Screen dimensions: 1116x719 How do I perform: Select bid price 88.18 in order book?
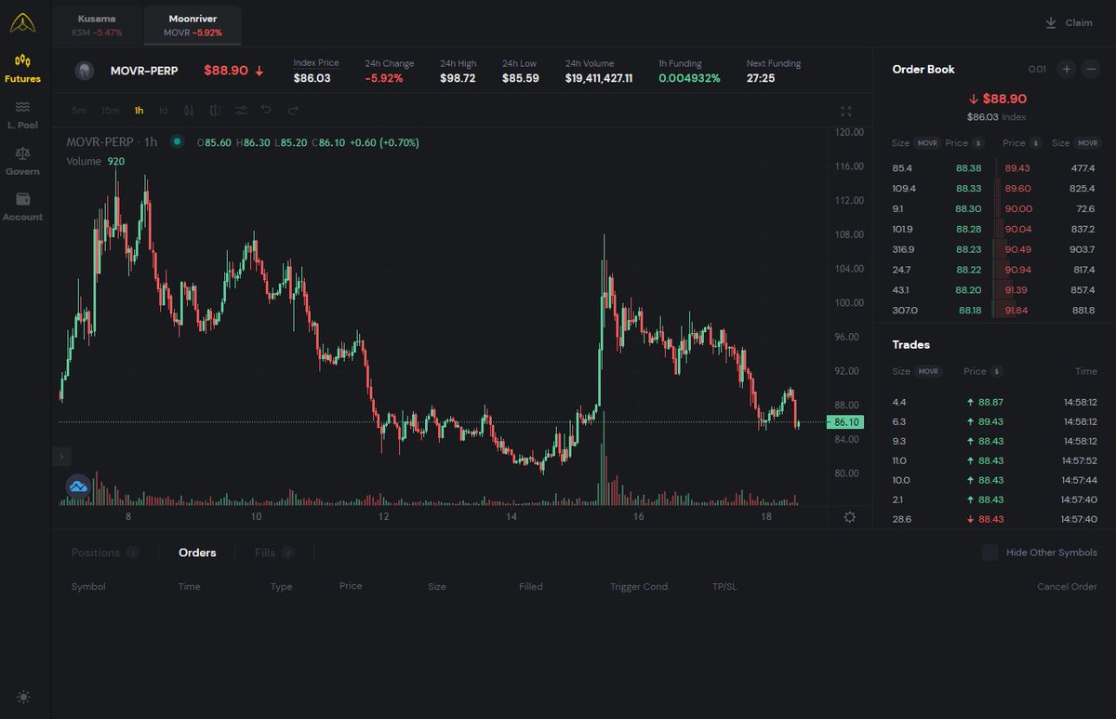click(968, 310)
